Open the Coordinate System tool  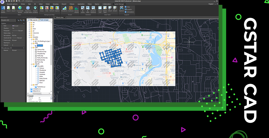[x=20, y=10]
